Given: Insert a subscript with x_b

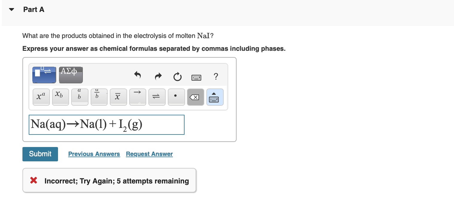Looking at the screenshot, I should pyautogui.click(x=60, y=97).
